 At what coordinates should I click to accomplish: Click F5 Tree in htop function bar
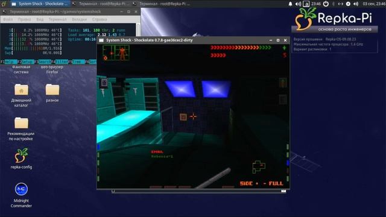click(77, 61)
